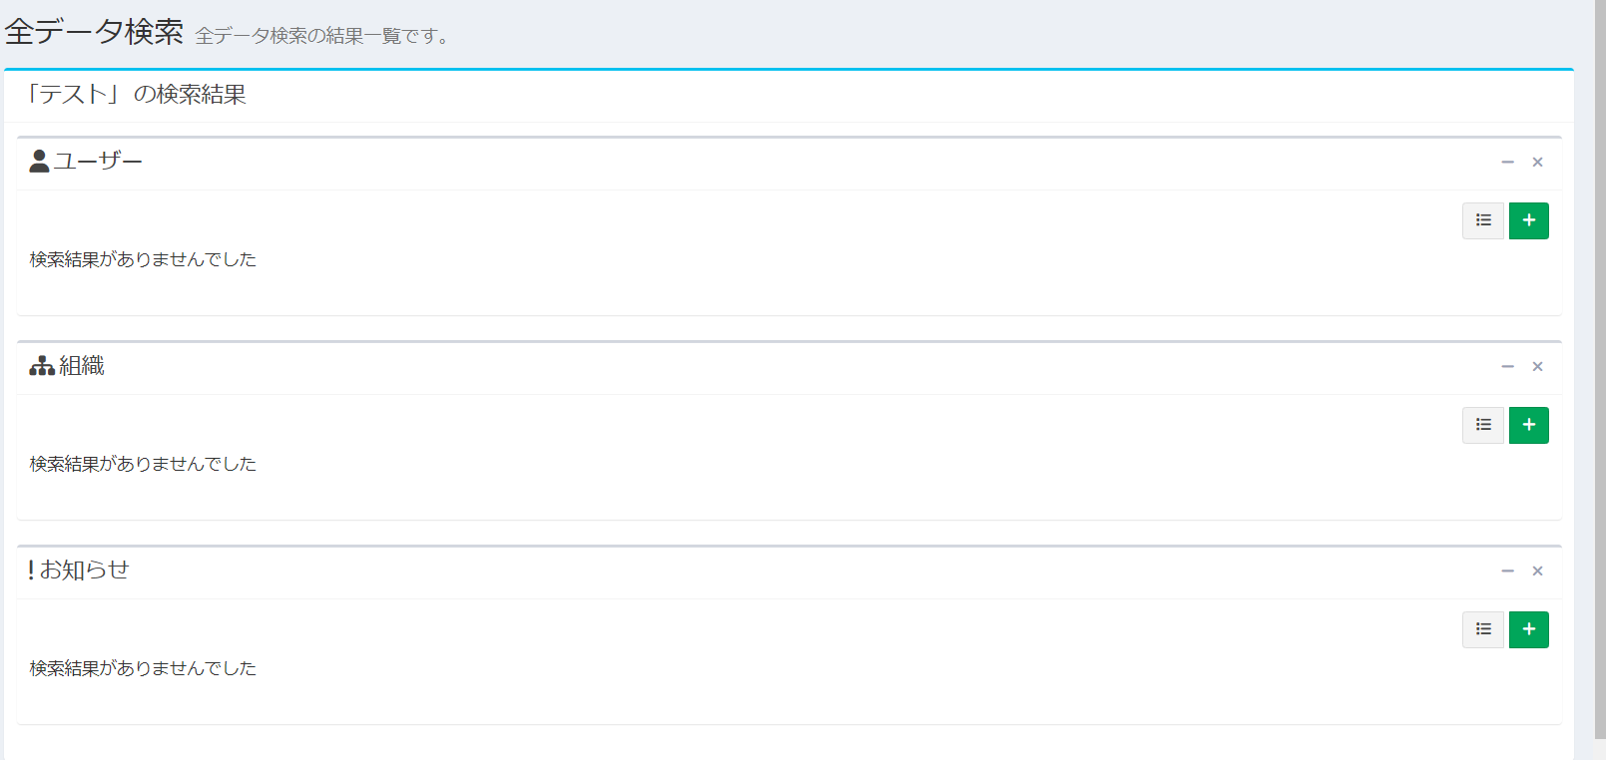Click the 組織 panel heading
Screen dimensions: 1606x760
[82, 366]
